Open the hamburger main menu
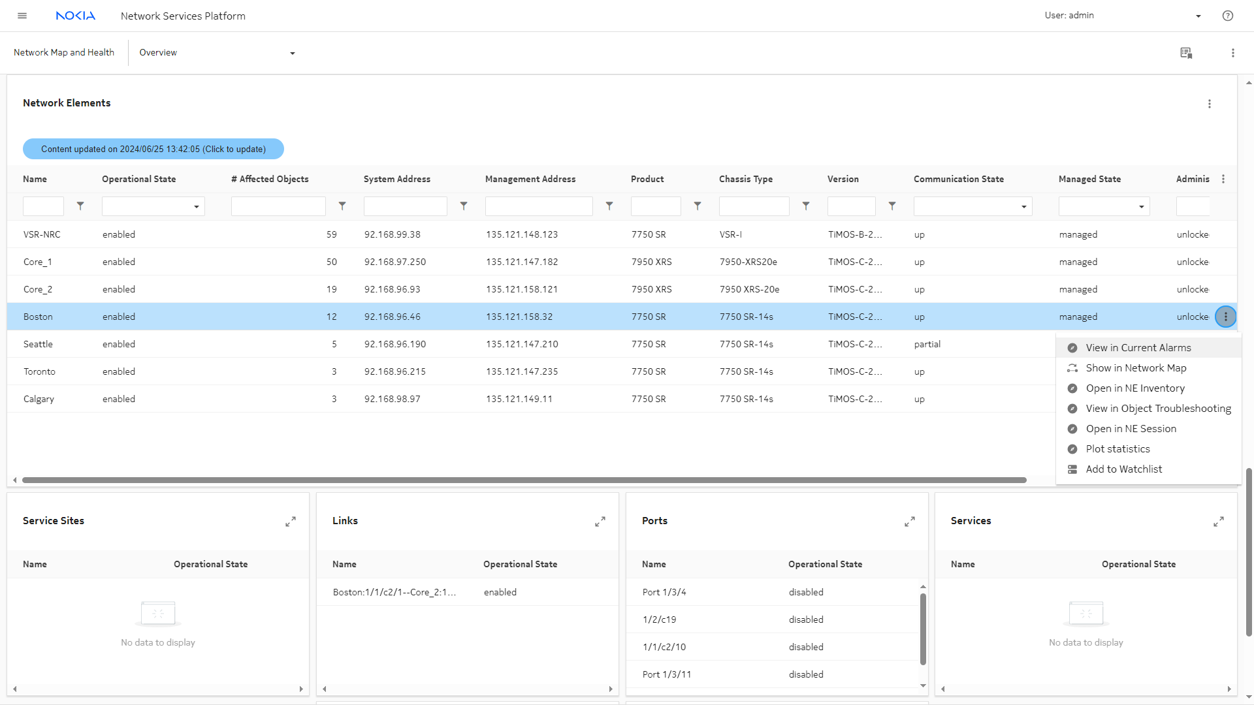 point(22,16)
